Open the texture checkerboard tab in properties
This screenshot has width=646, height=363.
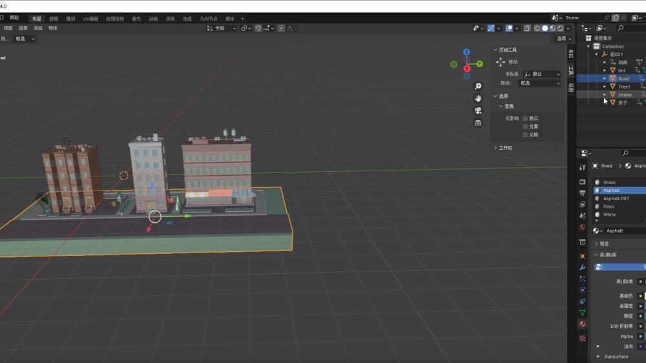click(583, 338)
